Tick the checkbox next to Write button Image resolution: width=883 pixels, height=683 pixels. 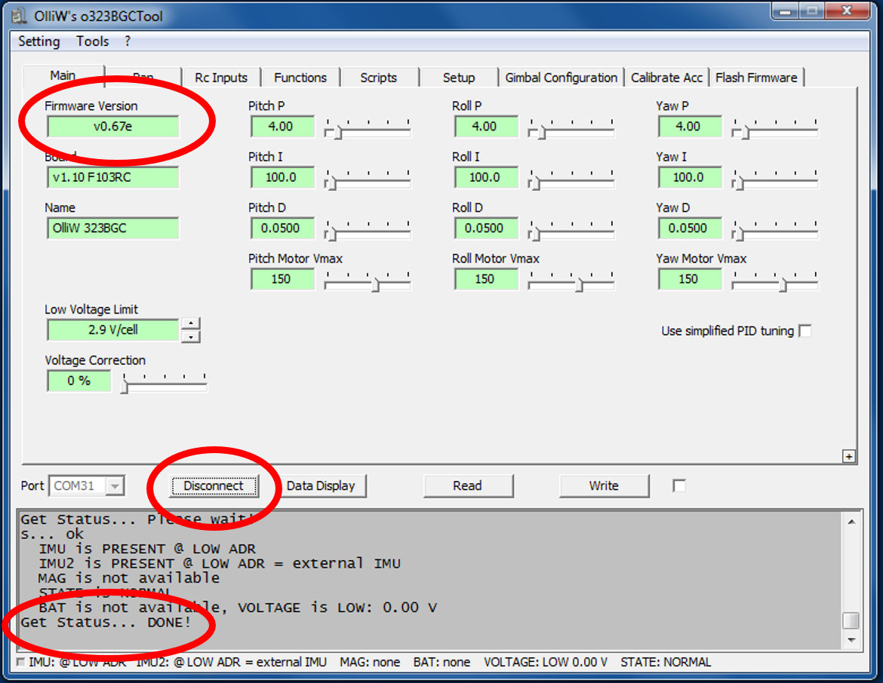point(679,486)
